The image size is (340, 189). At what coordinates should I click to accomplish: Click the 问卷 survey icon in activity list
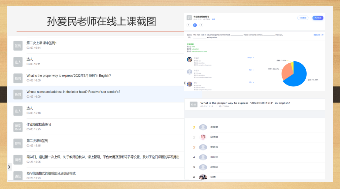tap(18, 160)
